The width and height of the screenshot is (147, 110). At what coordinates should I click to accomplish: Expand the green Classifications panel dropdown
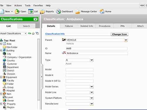pos(36,19)
